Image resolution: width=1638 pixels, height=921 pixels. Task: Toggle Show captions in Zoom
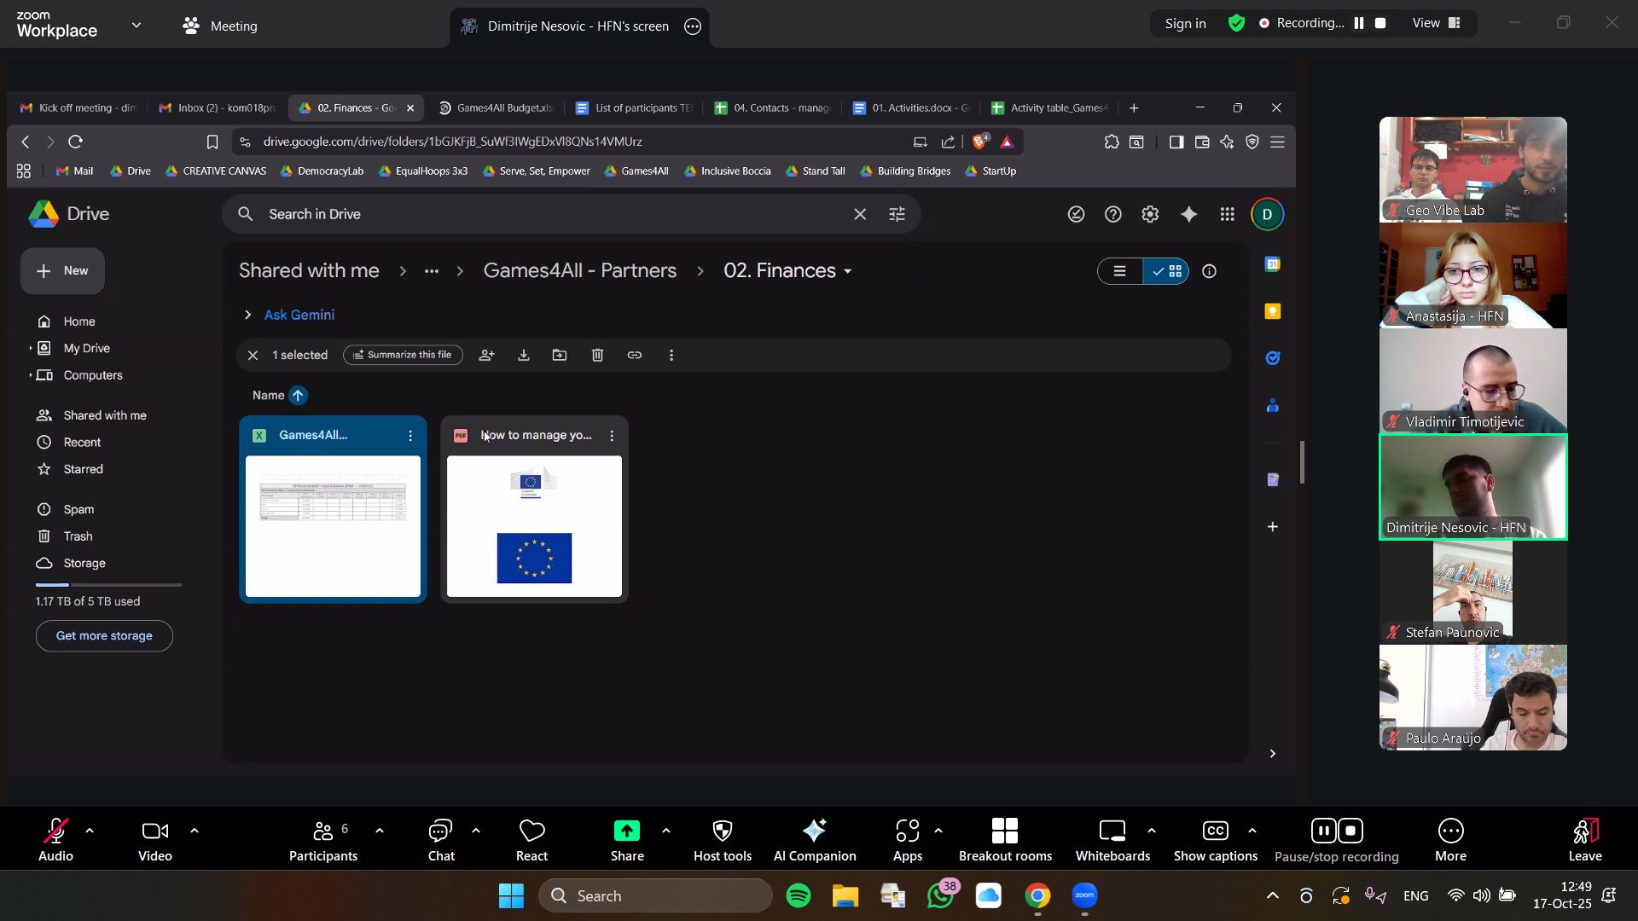coord(1215,839)
